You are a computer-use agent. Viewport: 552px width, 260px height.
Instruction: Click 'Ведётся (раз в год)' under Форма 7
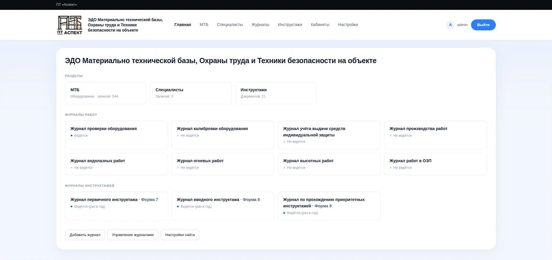(x=90, y=207)
